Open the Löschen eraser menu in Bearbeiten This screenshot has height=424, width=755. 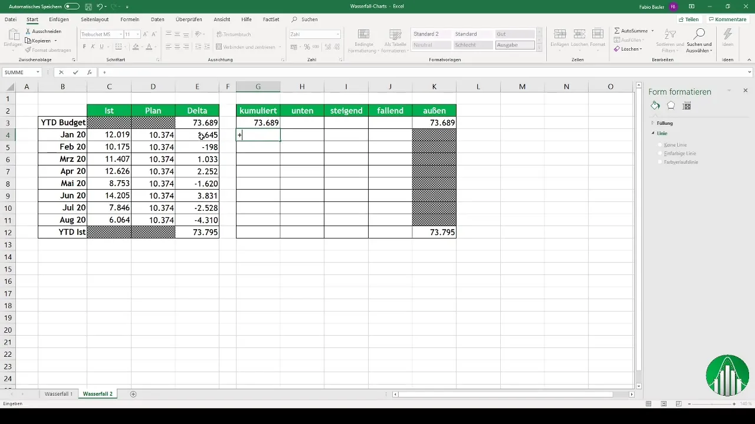628,49
